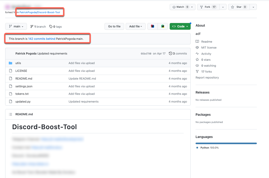This screenshot has height=178, width=269.
Task: Click Go to file button
Action: [x=114, y=26]
